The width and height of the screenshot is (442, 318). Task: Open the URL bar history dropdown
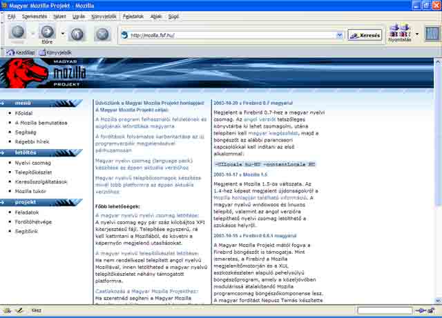coord(339,35)
